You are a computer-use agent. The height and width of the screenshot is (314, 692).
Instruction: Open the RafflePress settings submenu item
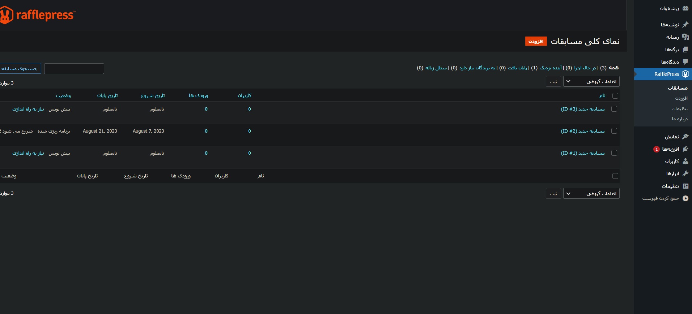point(679,108)
